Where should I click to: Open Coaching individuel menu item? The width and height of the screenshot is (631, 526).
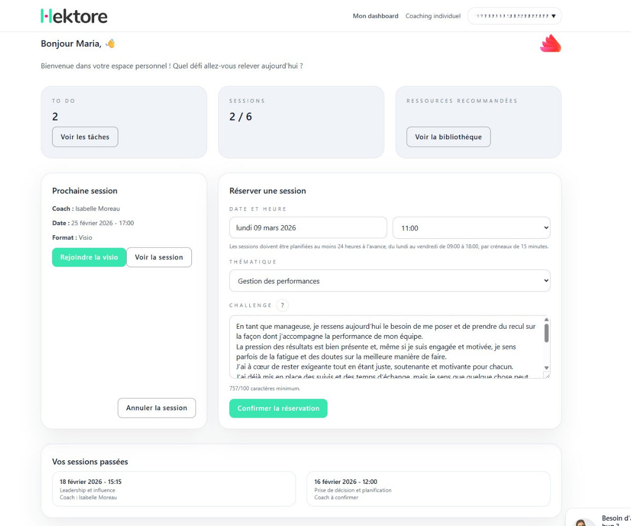[433, 16]
